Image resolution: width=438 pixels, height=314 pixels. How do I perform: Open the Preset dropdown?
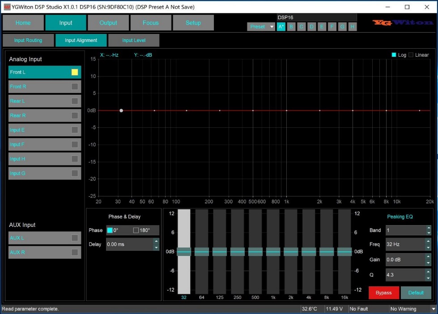pyautogui.click(x=261, y=27)
